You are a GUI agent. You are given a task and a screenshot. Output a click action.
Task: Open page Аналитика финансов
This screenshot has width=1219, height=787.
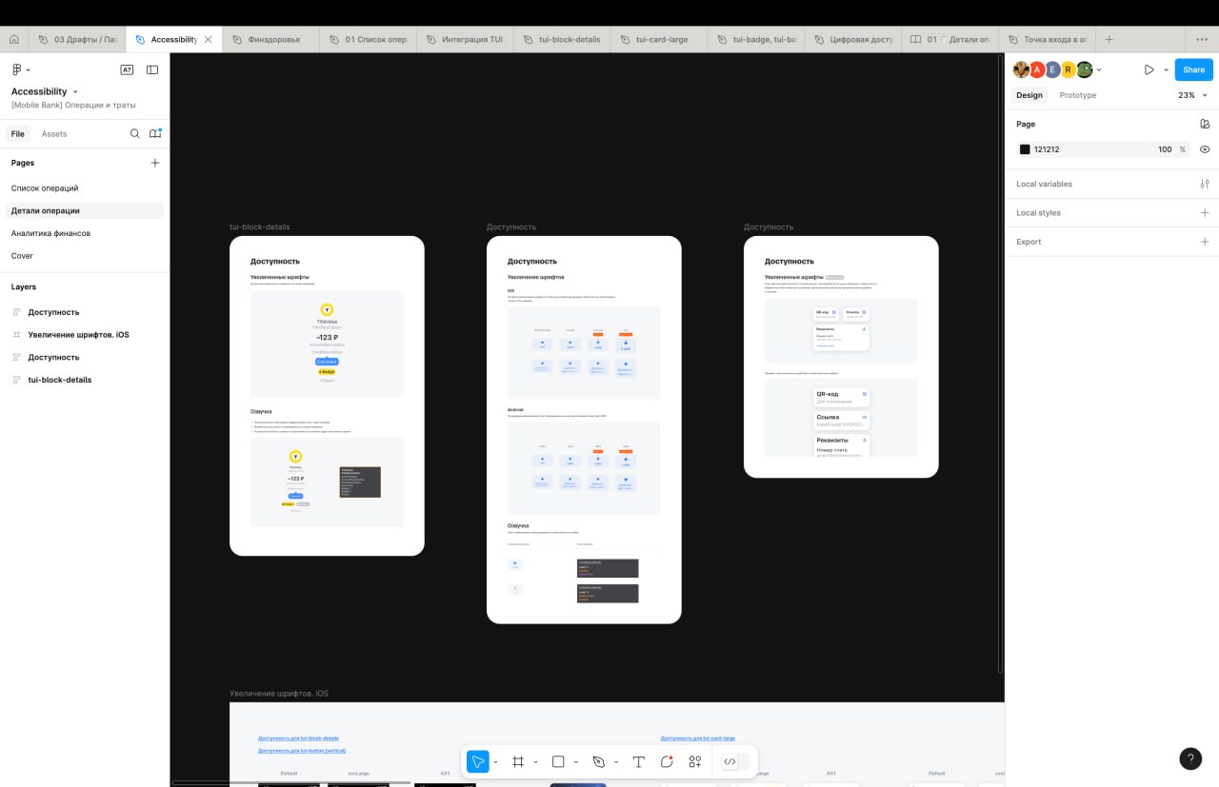50,233
